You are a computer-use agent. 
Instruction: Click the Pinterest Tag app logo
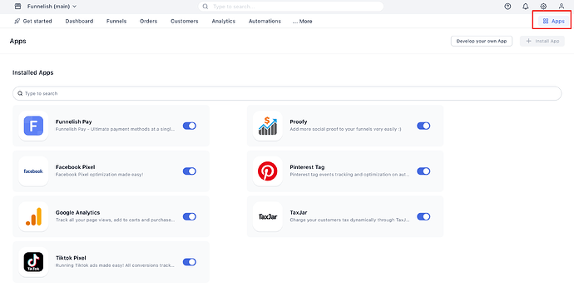click(268, 171)
